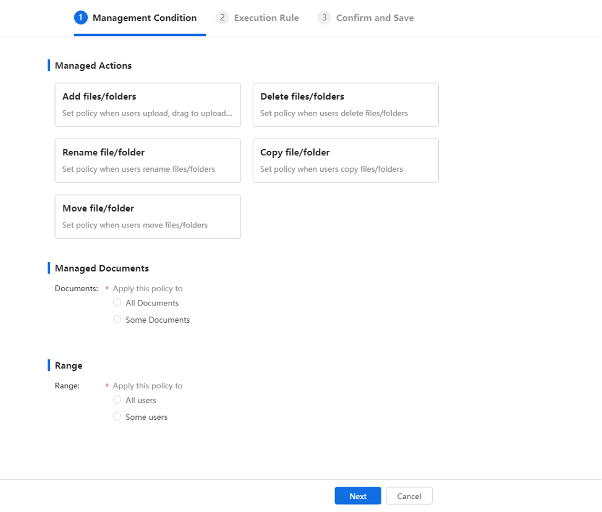Click the Cancel button

[x=409, y=496]
